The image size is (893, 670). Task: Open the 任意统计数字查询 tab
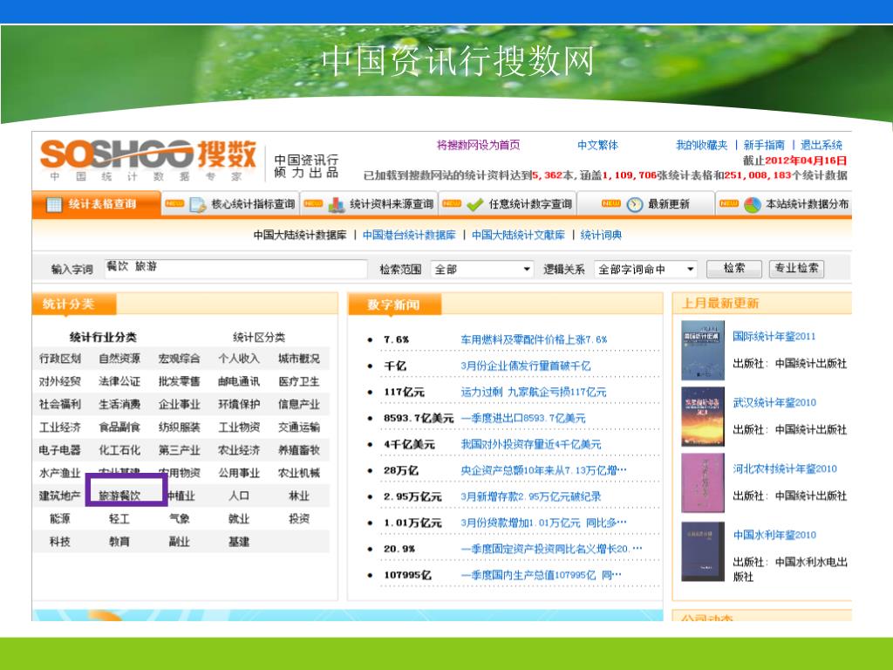[x=508, y=204]
